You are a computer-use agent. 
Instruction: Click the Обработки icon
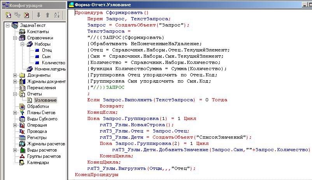(x=22, y=106)
